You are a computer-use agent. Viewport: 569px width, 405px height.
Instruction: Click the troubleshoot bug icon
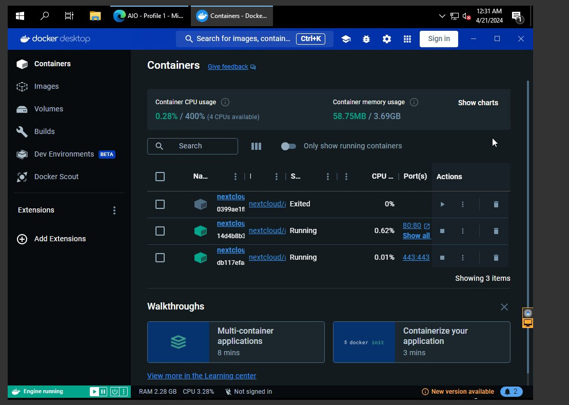coord(366,39)
